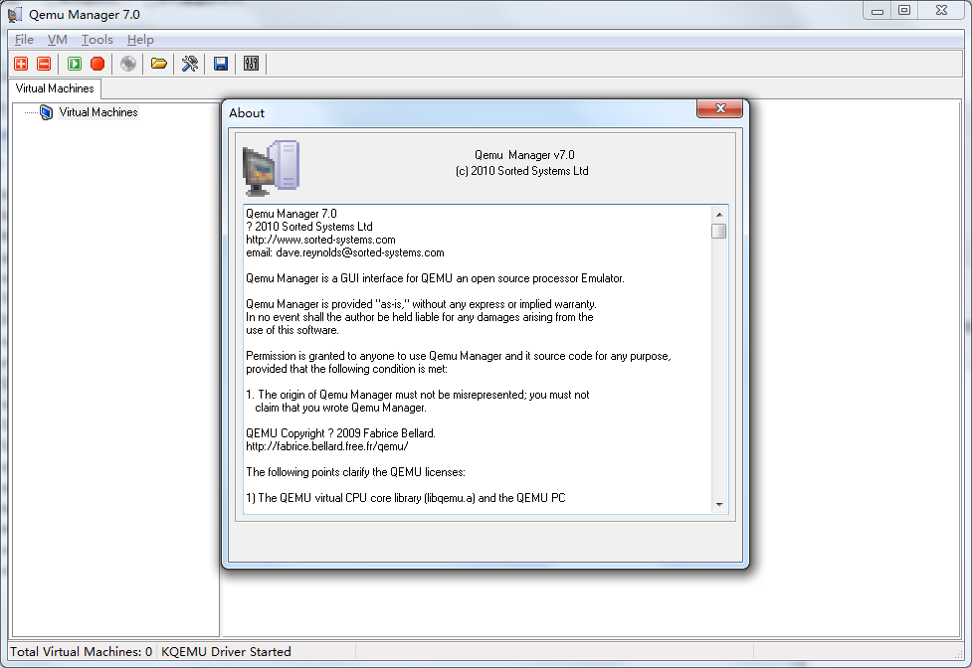The width and height of the screenshot is (972, 668).
Task: Click the About text scrollbar thumb
Action: (x=719, y=231)
